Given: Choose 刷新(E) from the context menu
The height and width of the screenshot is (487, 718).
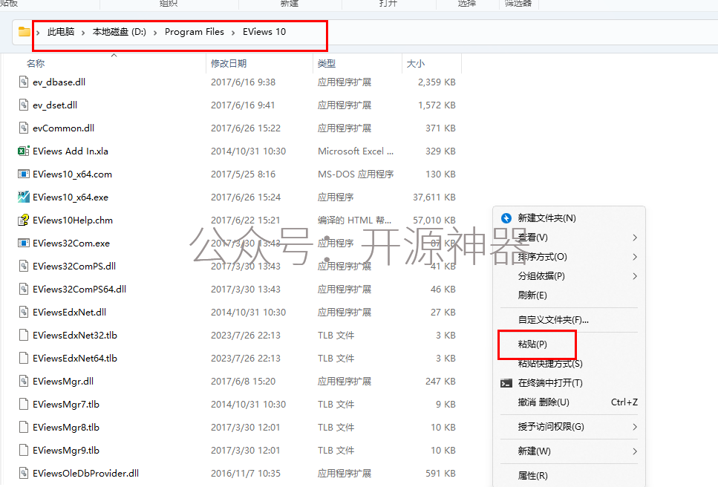Looking at the screenshot, I should click(x=532, y=295).
